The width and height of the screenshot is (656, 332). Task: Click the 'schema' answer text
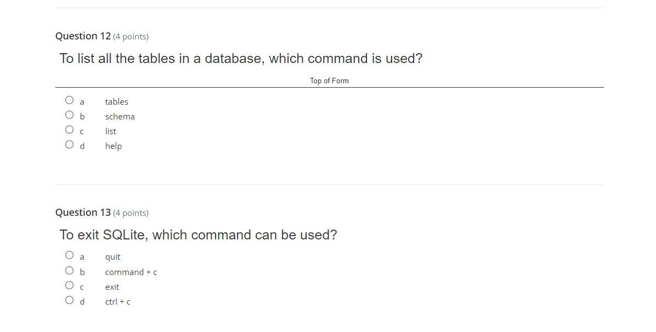point(120,117)
